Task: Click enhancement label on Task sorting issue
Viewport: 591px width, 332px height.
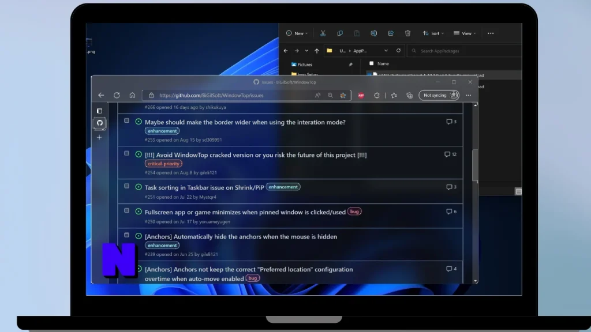Action: (x=283, y=187)
